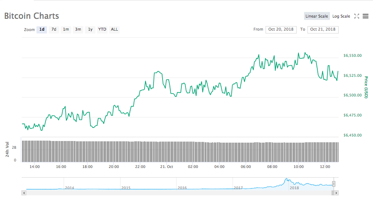
Task: Click the 08:00 time axis label
Action: point(272,167)
